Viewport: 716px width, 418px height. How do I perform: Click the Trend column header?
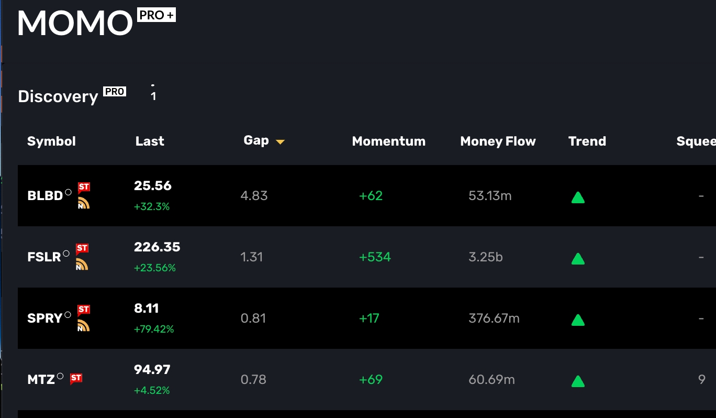point(587,141)
